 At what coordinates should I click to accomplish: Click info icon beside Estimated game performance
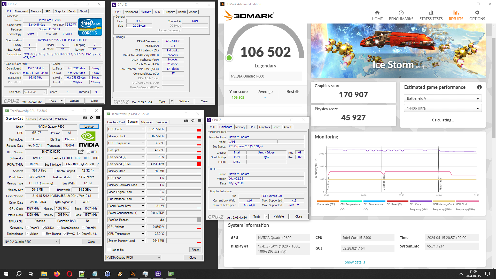(479, 87)
